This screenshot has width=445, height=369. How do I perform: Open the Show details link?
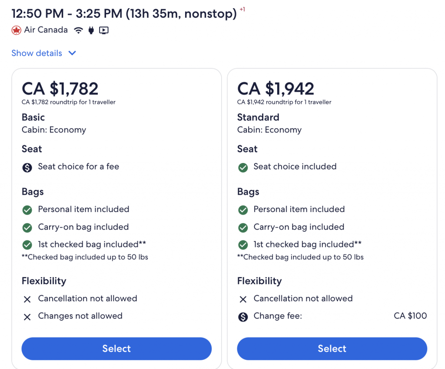(37, 53)
